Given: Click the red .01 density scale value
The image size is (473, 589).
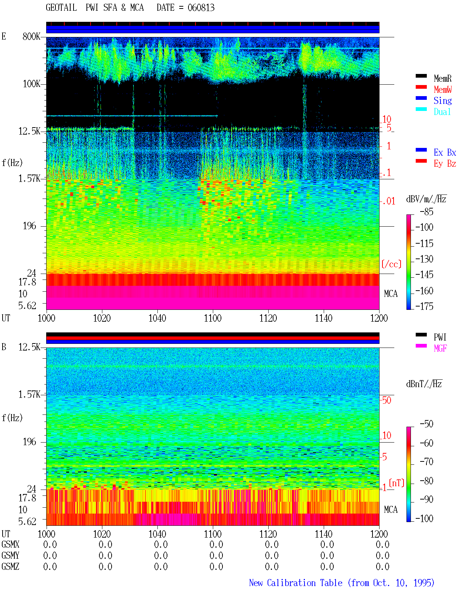Looking at the screenshot, I should point(389,201).
